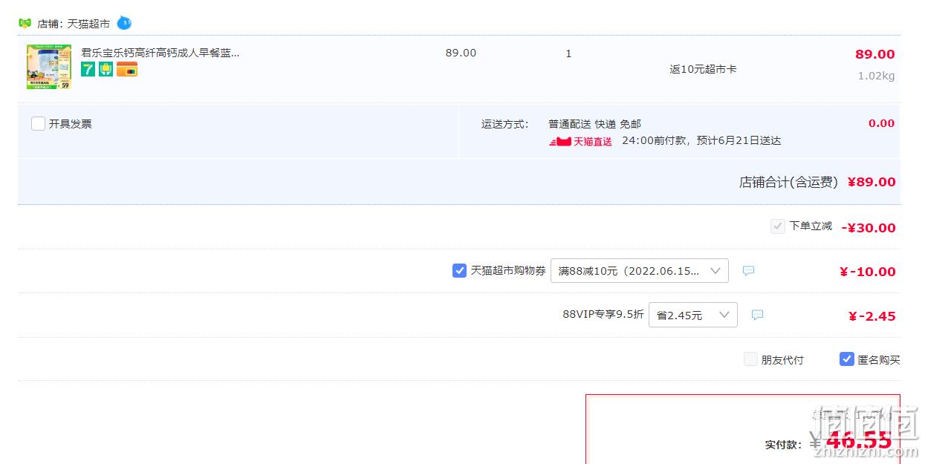Click the 返10元超市卡 promotion text

tap(703, 69)
